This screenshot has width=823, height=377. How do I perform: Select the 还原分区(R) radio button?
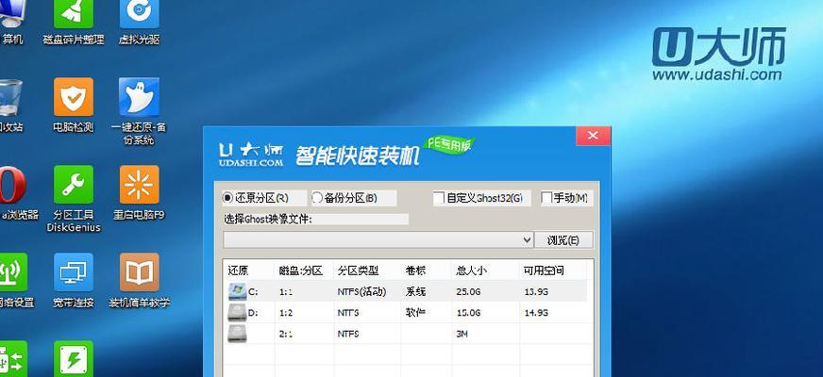pos(227,198)
